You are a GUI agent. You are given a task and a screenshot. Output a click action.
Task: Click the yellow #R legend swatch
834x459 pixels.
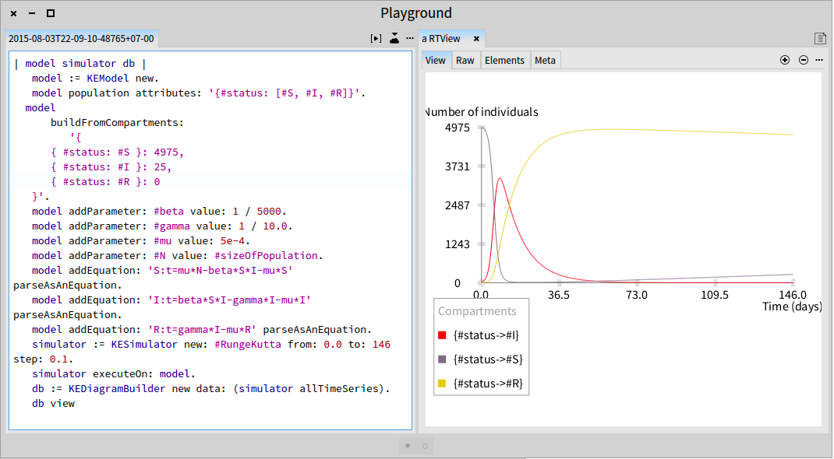click(x=442, y=383)
